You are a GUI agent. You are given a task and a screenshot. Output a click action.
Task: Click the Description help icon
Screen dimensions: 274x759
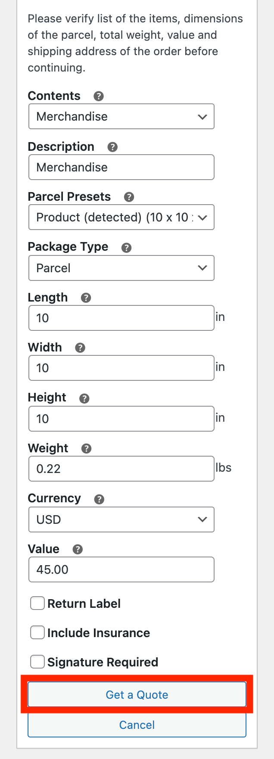coord(112,147)
